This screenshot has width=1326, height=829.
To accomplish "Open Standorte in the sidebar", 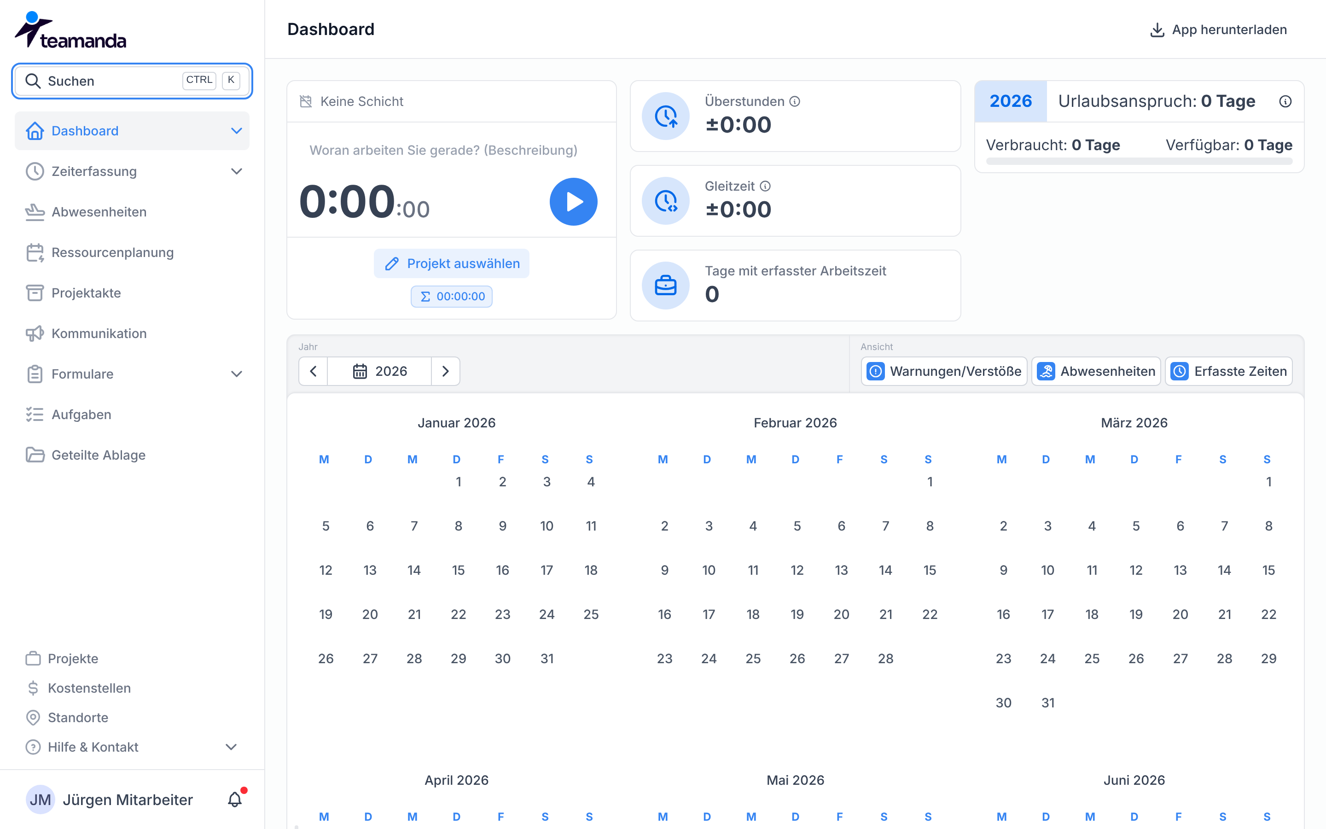I will [x=132, y=718].
